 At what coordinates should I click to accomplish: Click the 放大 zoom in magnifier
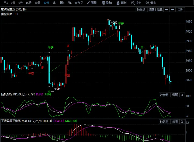pos(136,3)
